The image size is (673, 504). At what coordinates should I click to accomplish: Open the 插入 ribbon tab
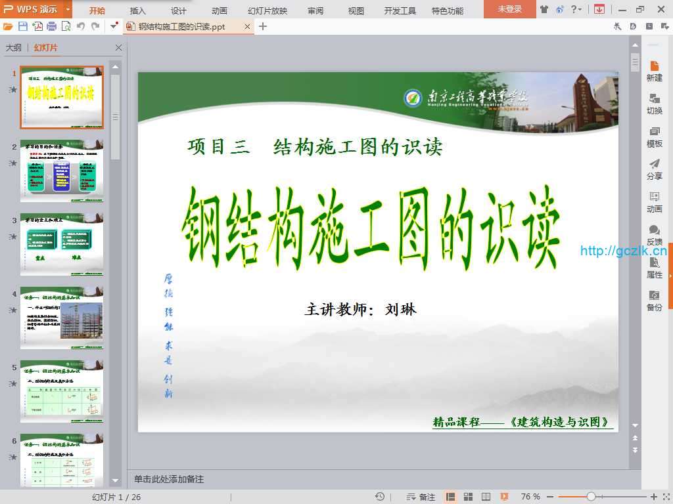tap(138, 10)
